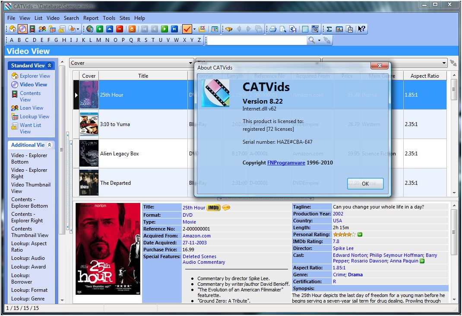Collapse the Standard View panel chevron
The width and height of the screenshot is (462, 316).
tap(50, 65)
